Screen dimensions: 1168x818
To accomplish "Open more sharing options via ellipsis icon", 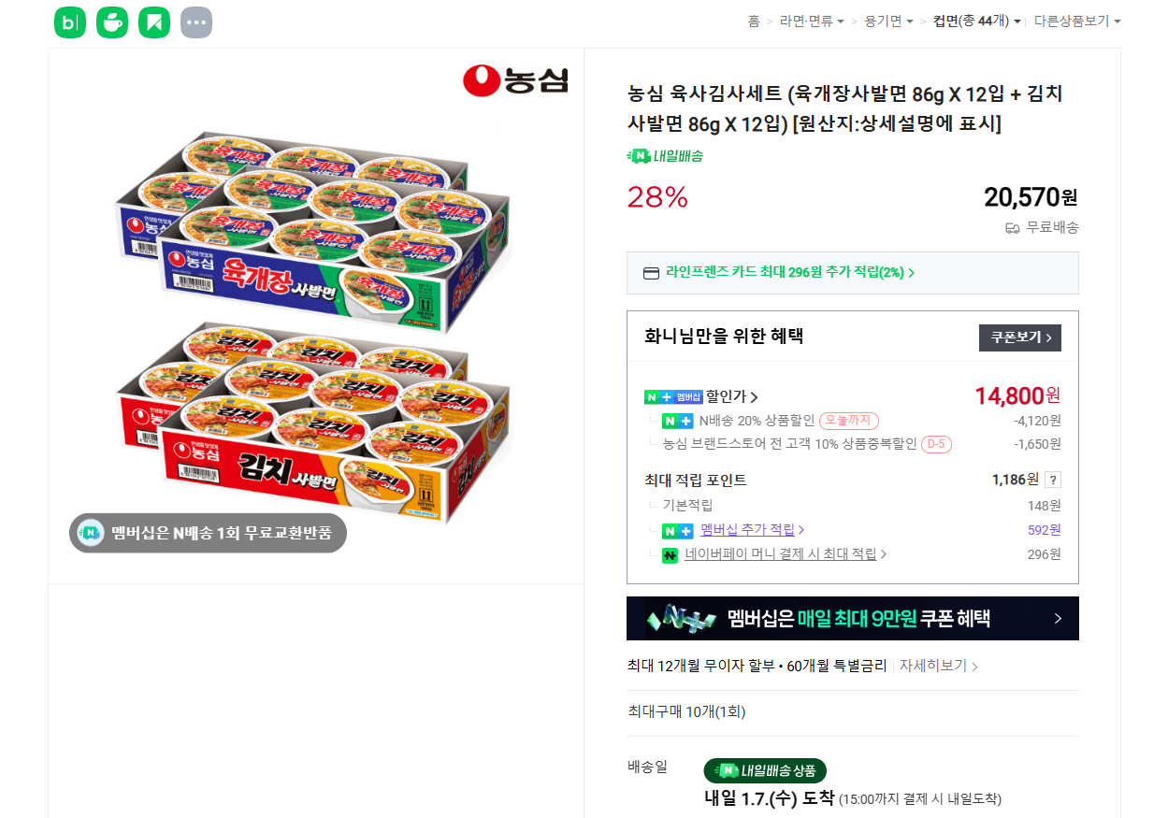I will point(195,22).
